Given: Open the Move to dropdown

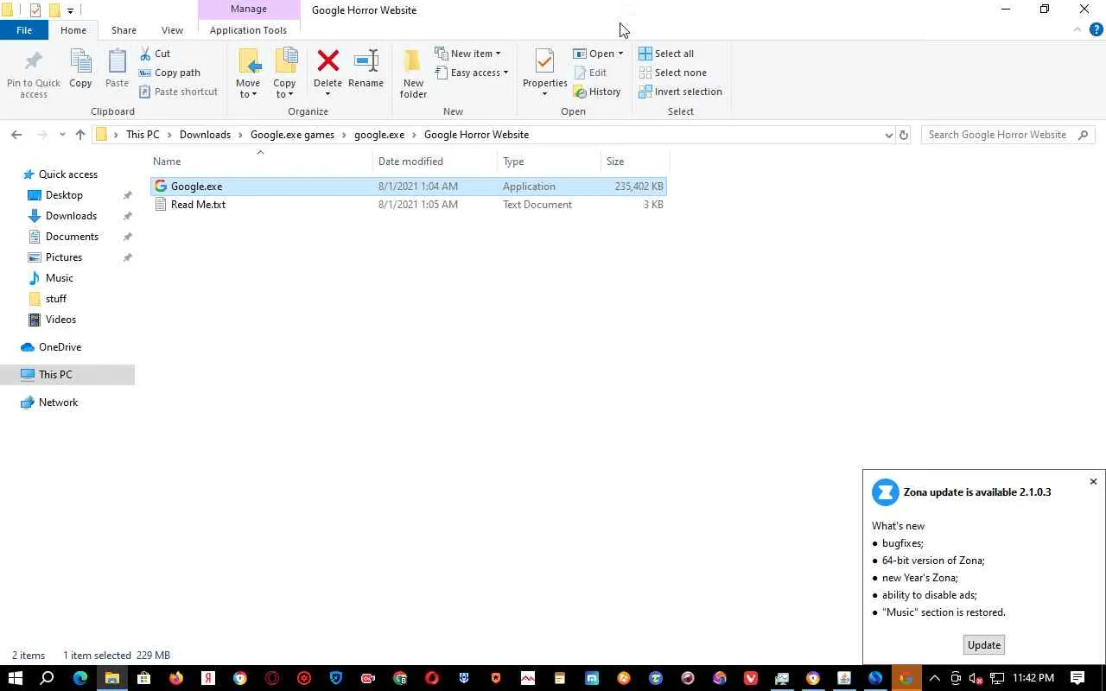Looking at the screenshot, I should (248, 73).
